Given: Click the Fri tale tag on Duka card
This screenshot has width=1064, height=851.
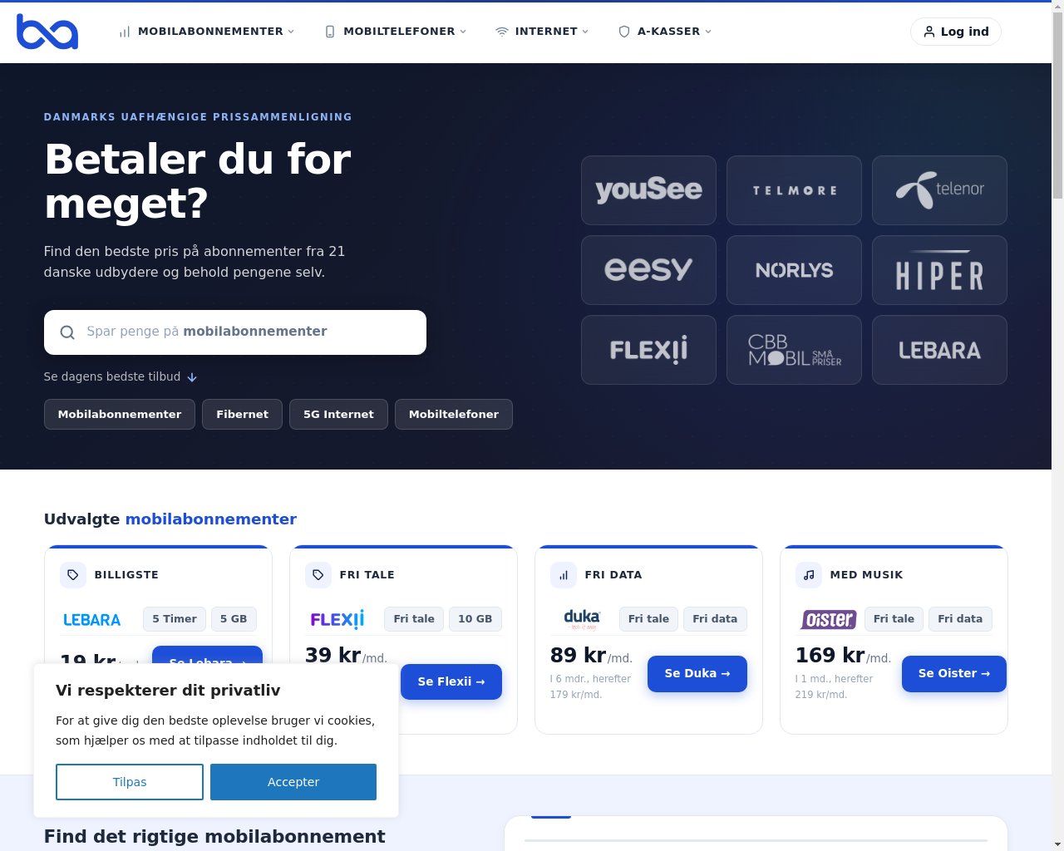Looking at the screenshot, I should click(x=648, y=619).
